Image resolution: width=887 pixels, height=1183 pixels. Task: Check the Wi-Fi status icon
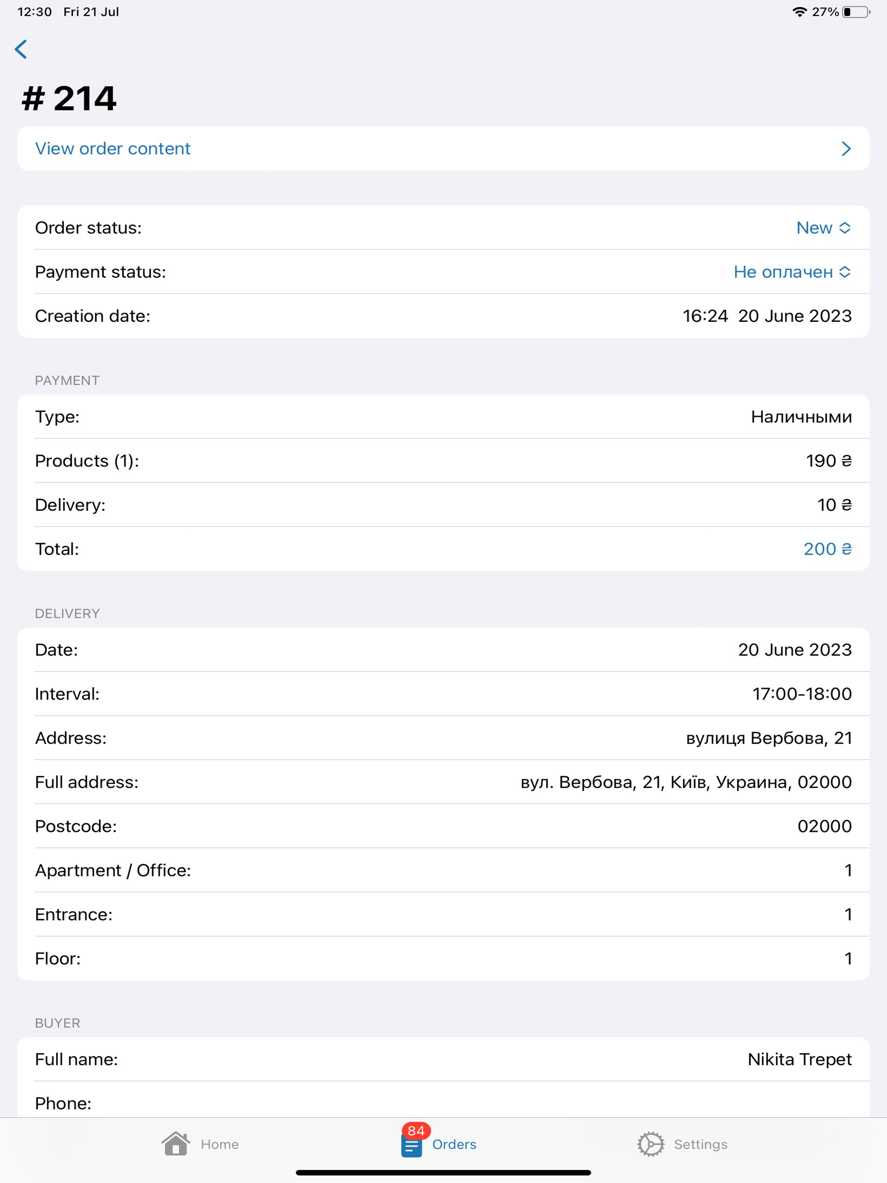pyautogui.click(x=799, y=12)
